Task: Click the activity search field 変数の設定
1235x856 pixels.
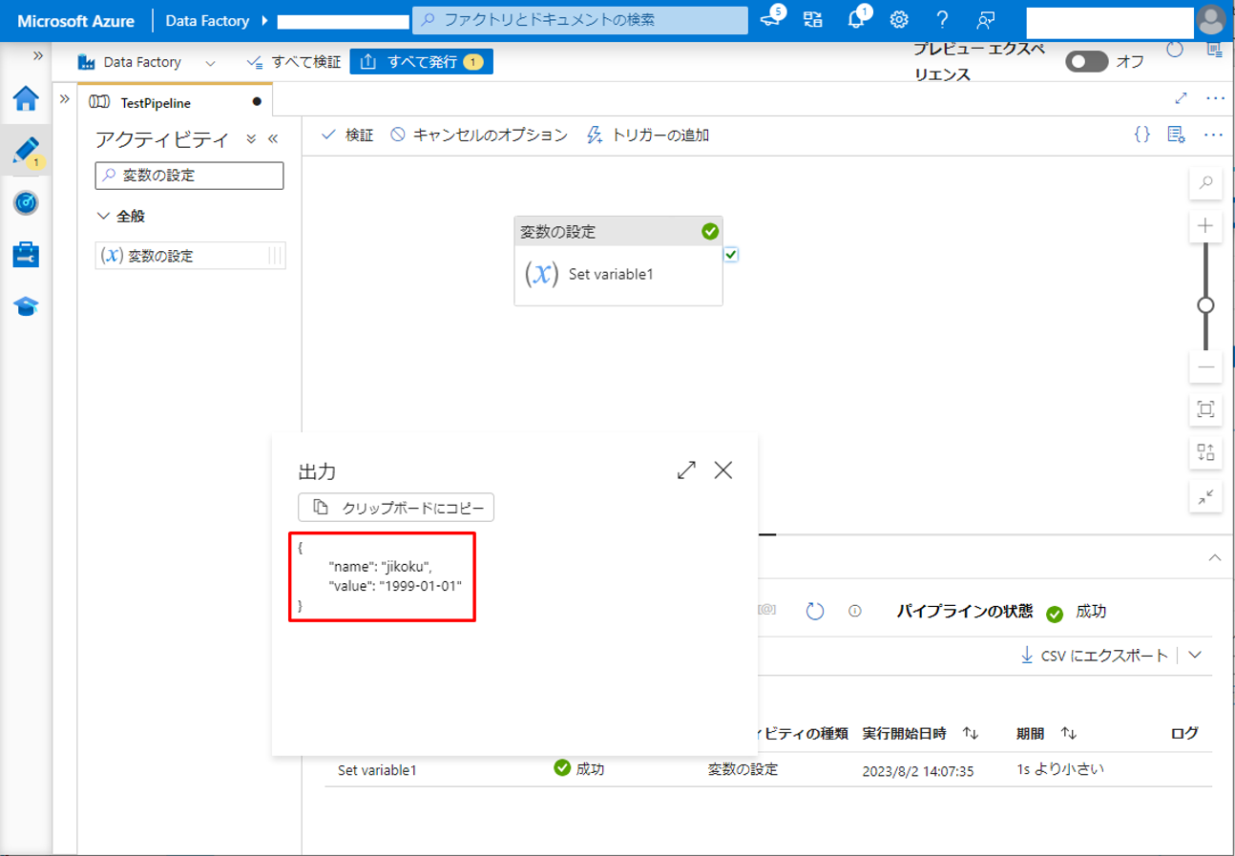Action: click(x=190, y=176)
